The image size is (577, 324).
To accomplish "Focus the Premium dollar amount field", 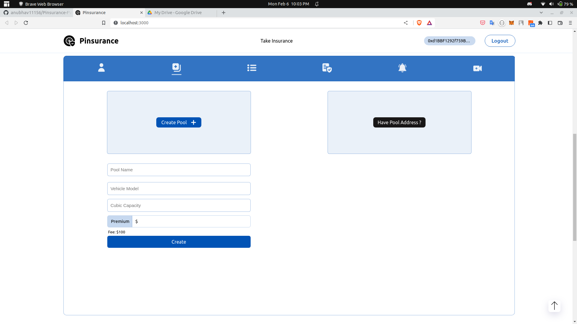I will tap(191, 221).
